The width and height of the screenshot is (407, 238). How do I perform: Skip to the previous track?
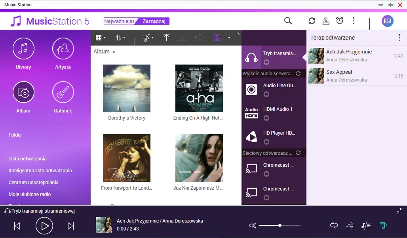tap(17, 226)
